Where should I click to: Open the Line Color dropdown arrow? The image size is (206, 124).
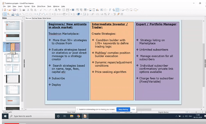tap(15, 14)
